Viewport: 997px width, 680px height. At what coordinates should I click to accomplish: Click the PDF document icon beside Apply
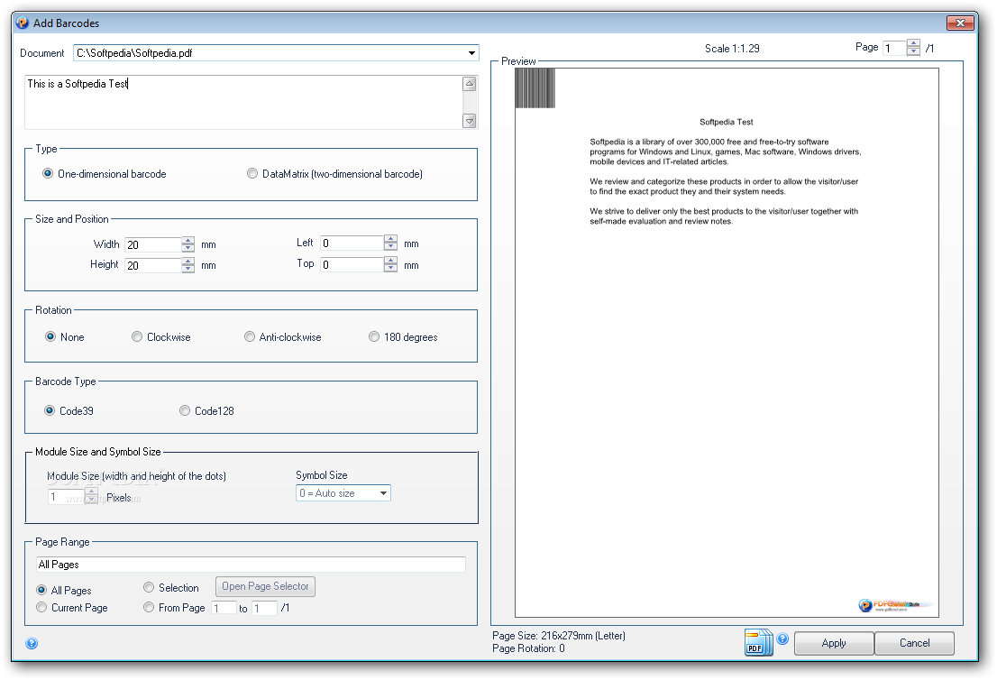click(x=758, y=642)
